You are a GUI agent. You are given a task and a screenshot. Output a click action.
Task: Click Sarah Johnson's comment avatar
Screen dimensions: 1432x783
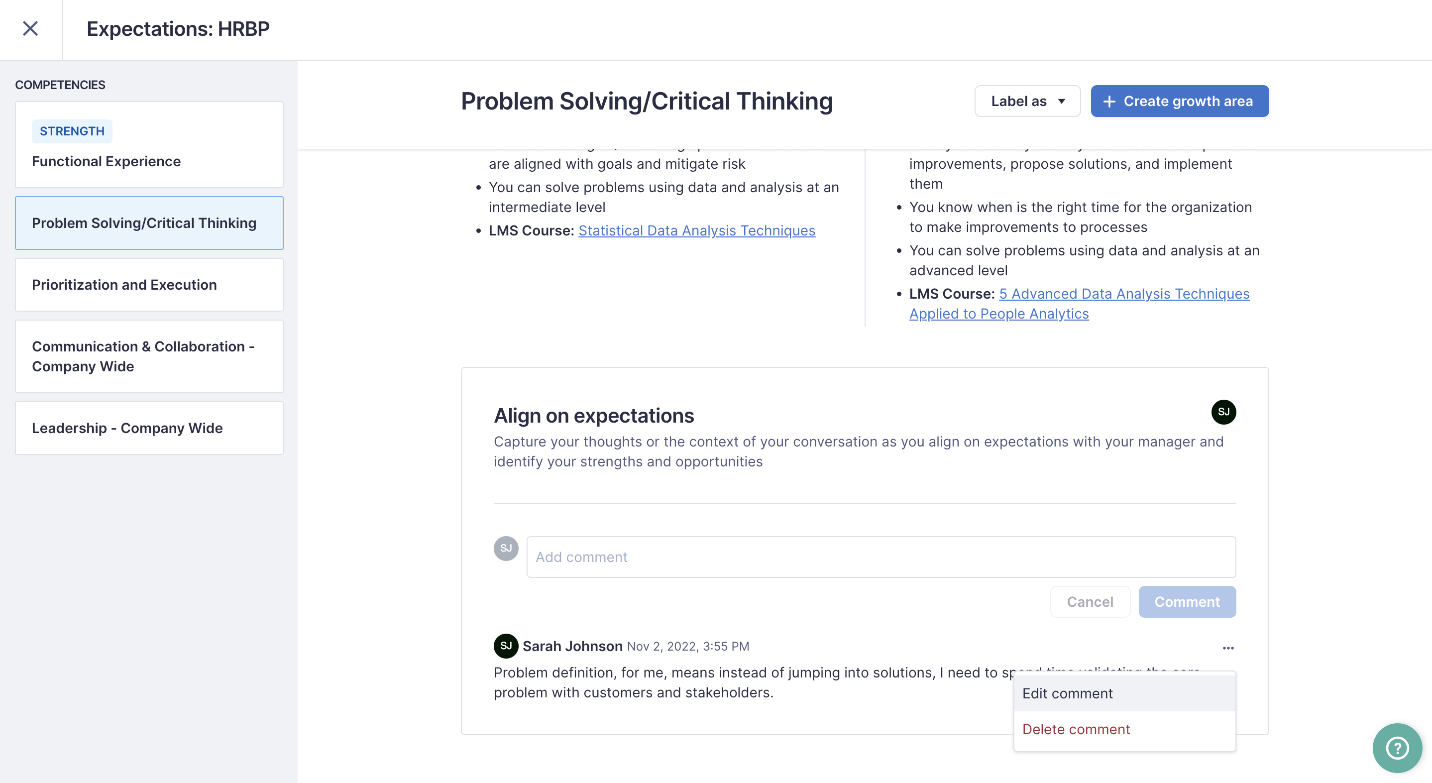506,646
